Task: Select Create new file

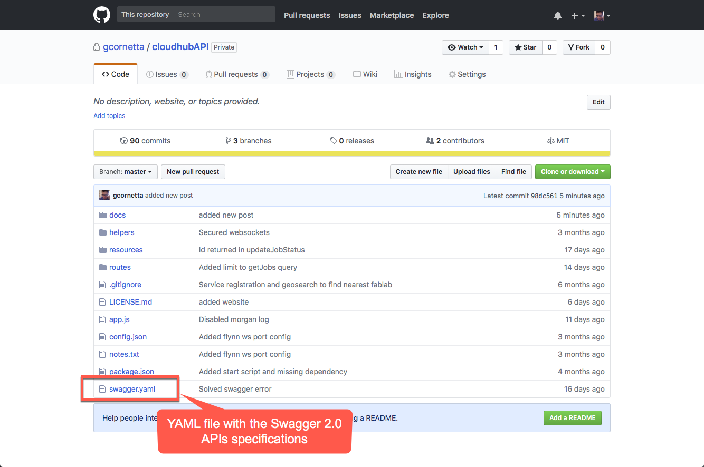Action: 419,172
